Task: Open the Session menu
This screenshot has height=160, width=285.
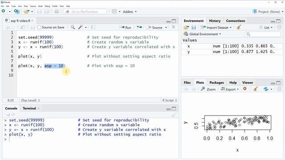Action: (x=33, y=6)
